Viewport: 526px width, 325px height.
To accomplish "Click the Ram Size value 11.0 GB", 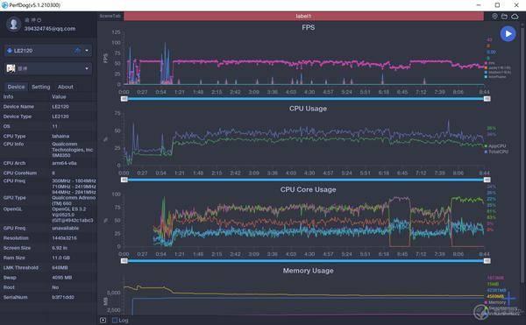I will point(60,258).
